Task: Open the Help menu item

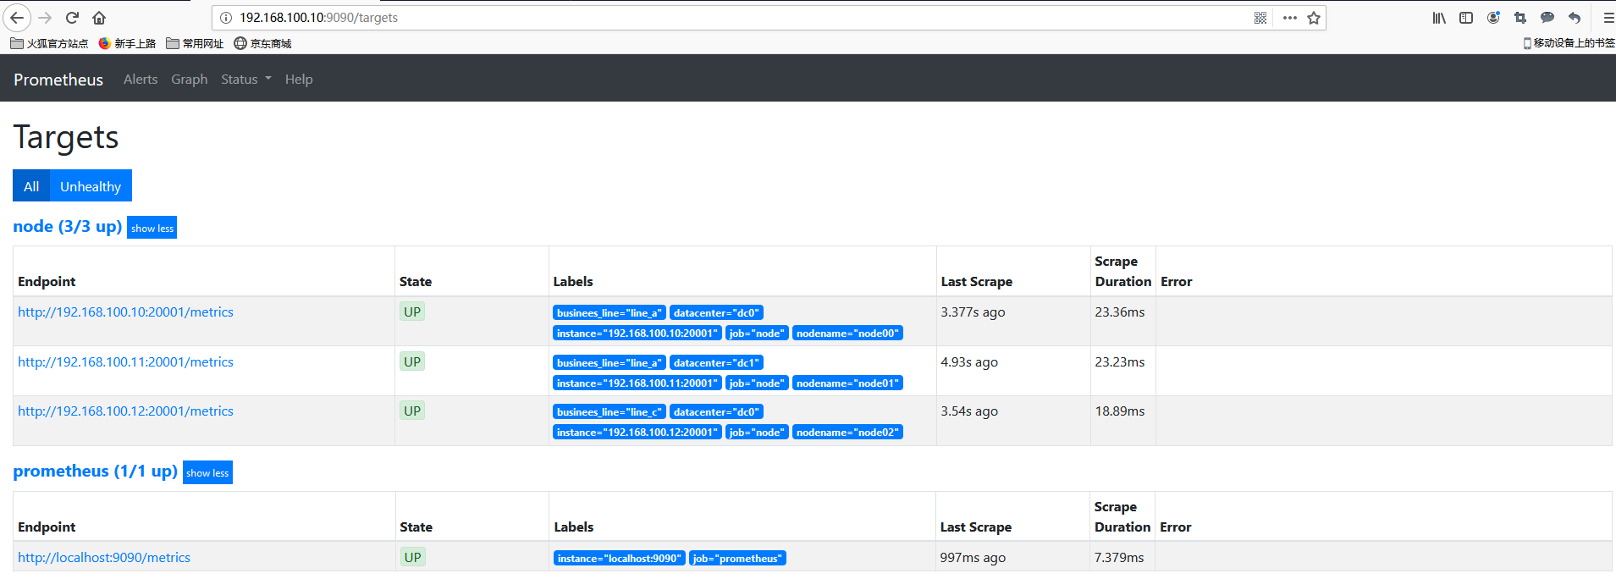Action: pos(299,80)
